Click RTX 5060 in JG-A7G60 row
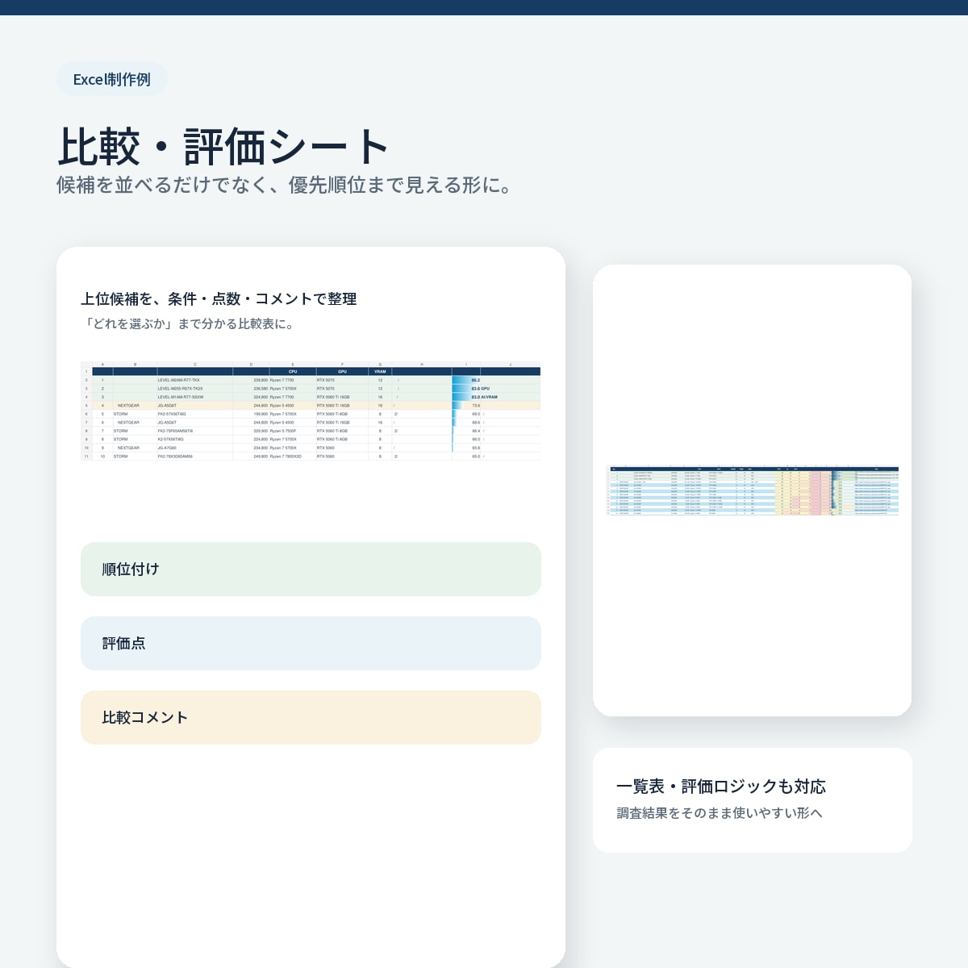Image resolution: width=968 pixels, height=968 pixels. click(326, 448)
